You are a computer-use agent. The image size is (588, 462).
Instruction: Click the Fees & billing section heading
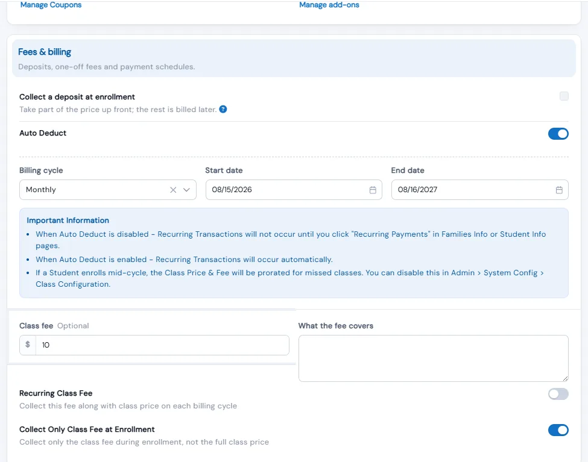tap(45, 52)
